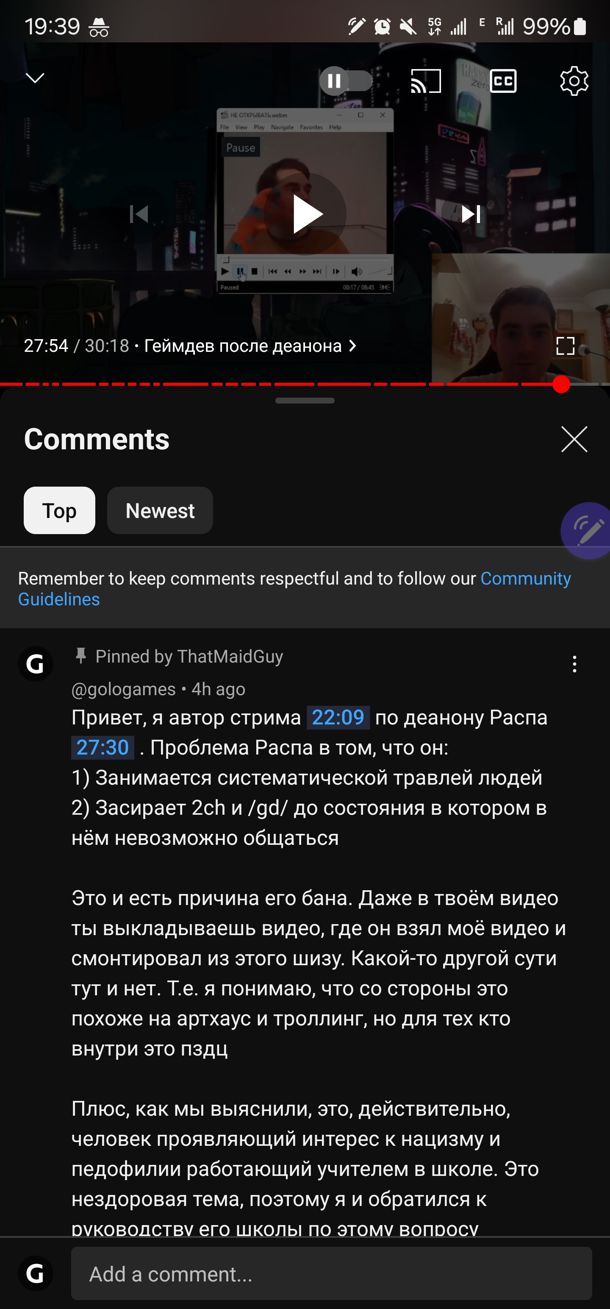610x1309 pixels.
Task: Open the Community Guidelines link
Action: coord(294,588)
